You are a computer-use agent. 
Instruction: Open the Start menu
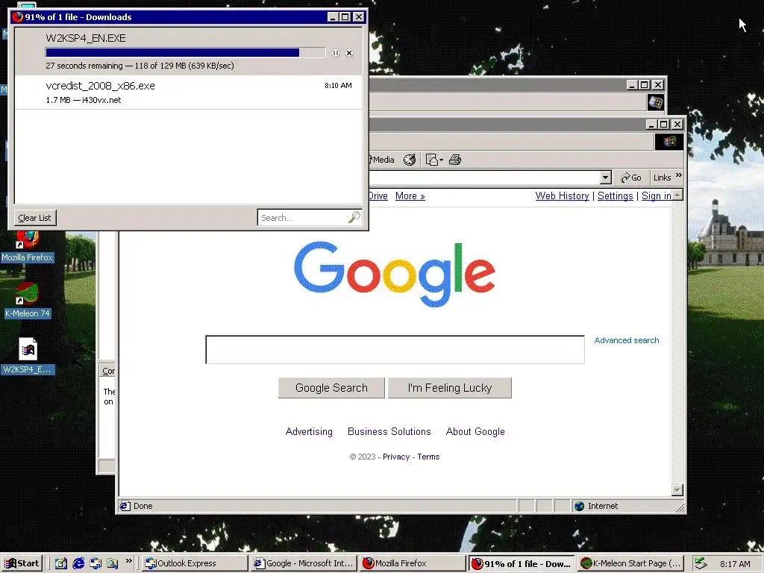(x=22, y=563)
